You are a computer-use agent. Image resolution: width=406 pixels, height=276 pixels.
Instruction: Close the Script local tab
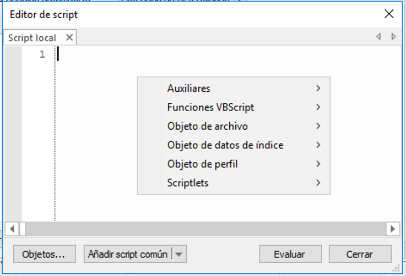click(x=69, y=38)
